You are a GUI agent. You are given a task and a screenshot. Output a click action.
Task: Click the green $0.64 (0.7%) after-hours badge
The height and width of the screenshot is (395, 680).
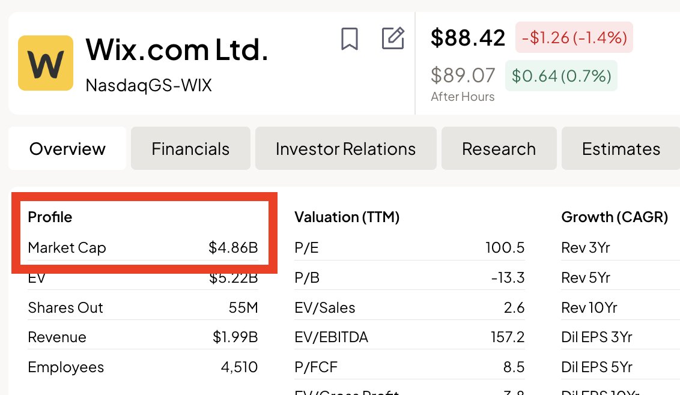[x=561, y=76]
